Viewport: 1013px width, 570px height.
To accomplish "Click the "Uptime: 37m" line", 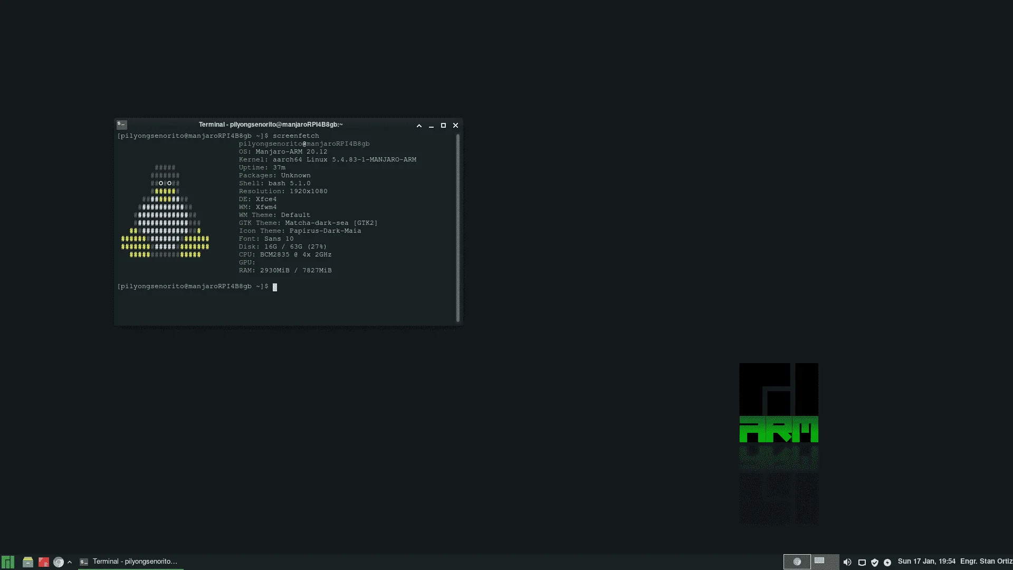I will point(262,167).
